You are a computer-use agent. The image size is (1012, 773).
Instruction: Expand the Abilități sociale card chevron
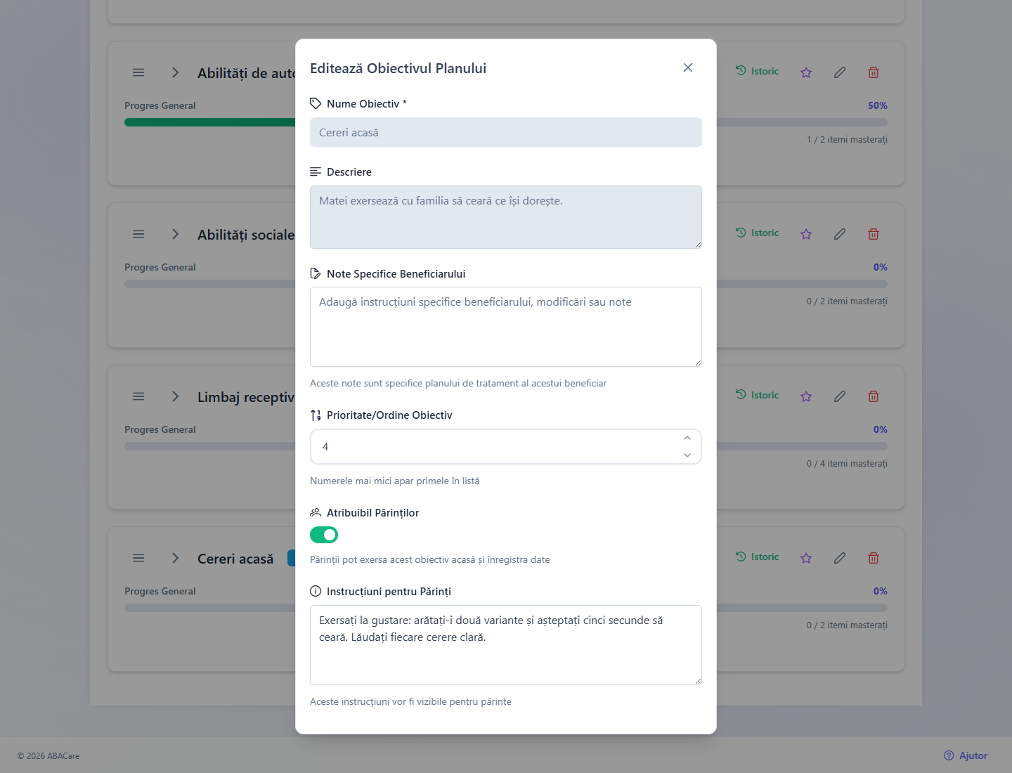(175, 234)
